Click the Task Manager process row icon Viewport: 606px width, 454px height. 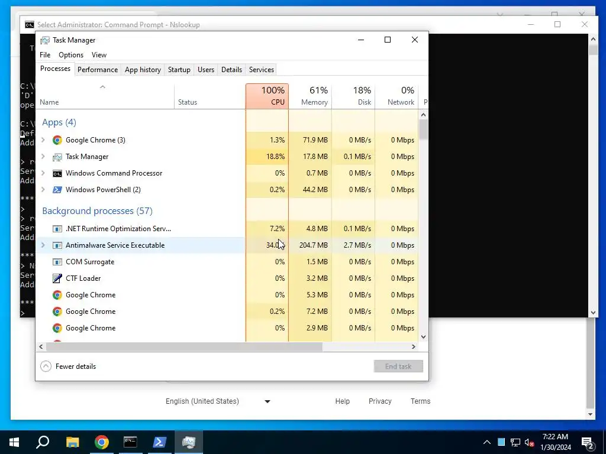pyautogui.click(x=57, y=157)
